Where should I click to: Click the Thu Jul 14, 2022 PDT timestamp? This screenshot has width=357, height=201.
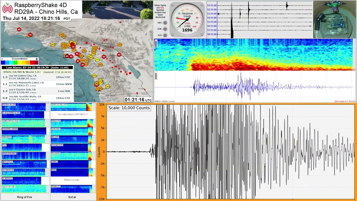click(37, 18)
